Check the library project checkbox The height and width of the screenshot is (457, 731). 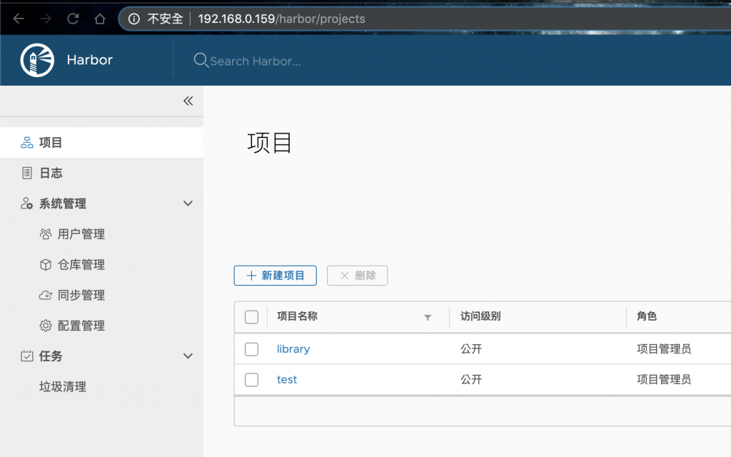click(251, 349)
